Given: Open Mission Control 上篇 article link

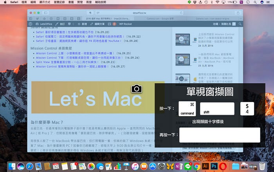Looking at the screenshot, I should pyautogui.click(x=75, y=53).
